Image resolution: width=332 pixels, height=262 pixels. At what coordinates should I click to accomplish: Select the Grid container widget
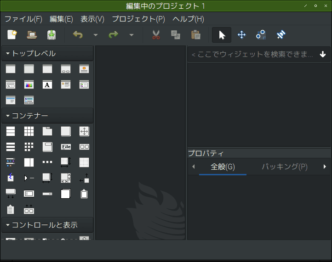click(x=29, y=131)
